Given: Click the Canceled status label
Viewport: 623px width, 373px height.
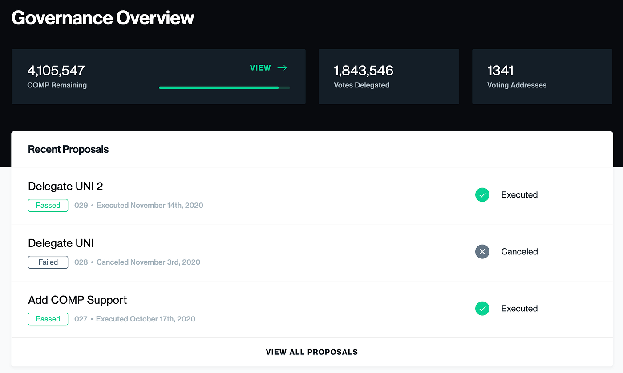Looking at the screenshot, I should (x=519, y=251).
